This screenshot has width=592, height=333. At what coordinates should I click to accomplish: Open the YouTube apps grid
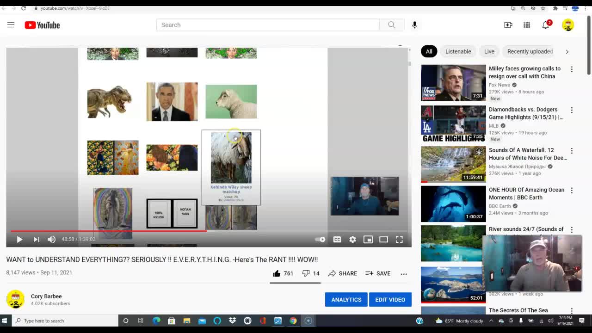click(527, 25)
